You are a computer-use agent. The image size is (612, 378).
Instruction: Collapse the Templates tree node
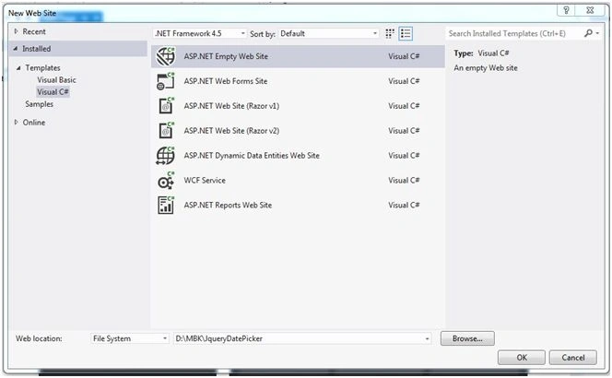[x=18, y=68]
